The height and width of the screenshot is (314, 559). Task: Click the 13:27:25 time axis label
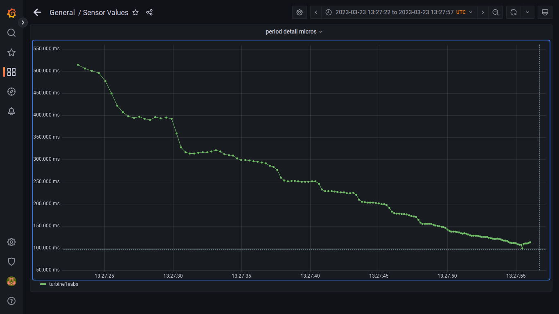104,276
